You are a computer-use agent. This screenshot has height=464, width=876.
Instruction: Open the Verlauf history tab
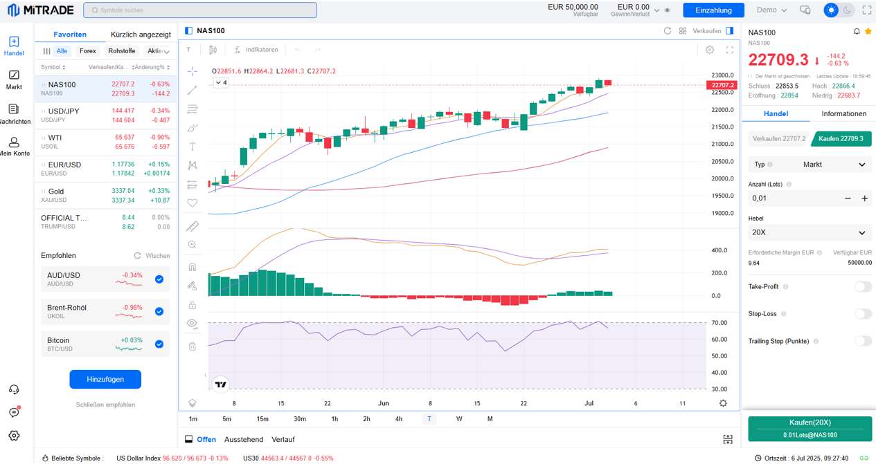coord(283,439)
